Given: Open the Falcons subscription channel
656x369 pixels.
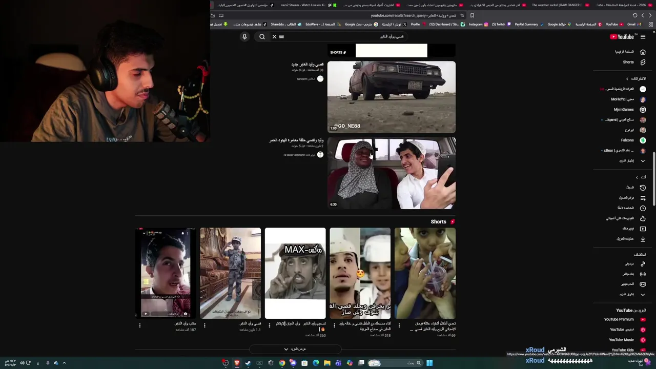Looking at the screenshot, I should click(628, 140).
